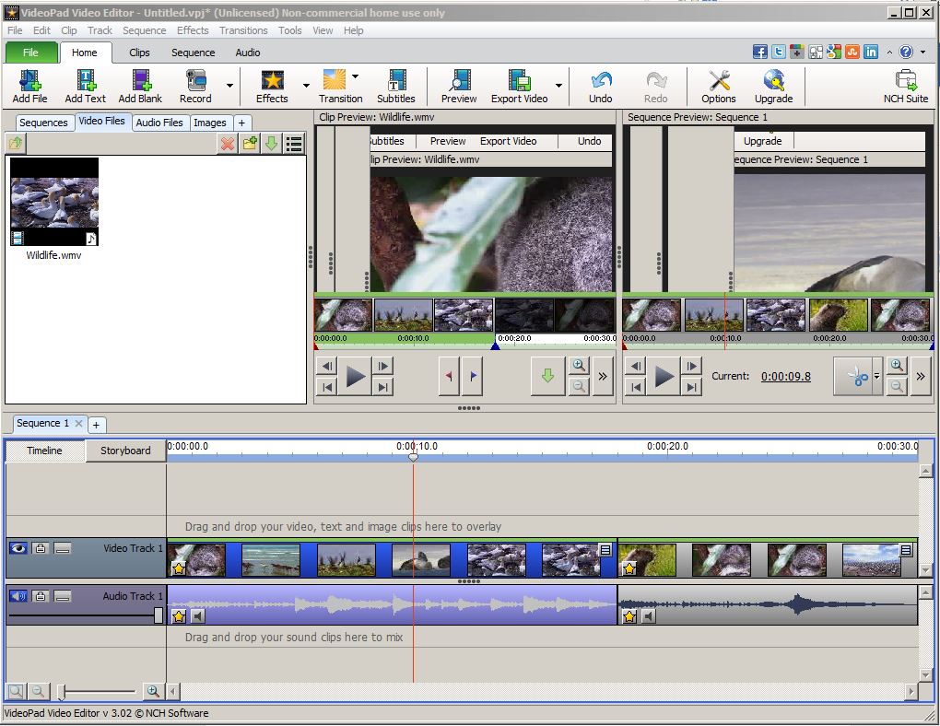Open the Effects tool
940x726 pixels.
click(x=272, y=87)
